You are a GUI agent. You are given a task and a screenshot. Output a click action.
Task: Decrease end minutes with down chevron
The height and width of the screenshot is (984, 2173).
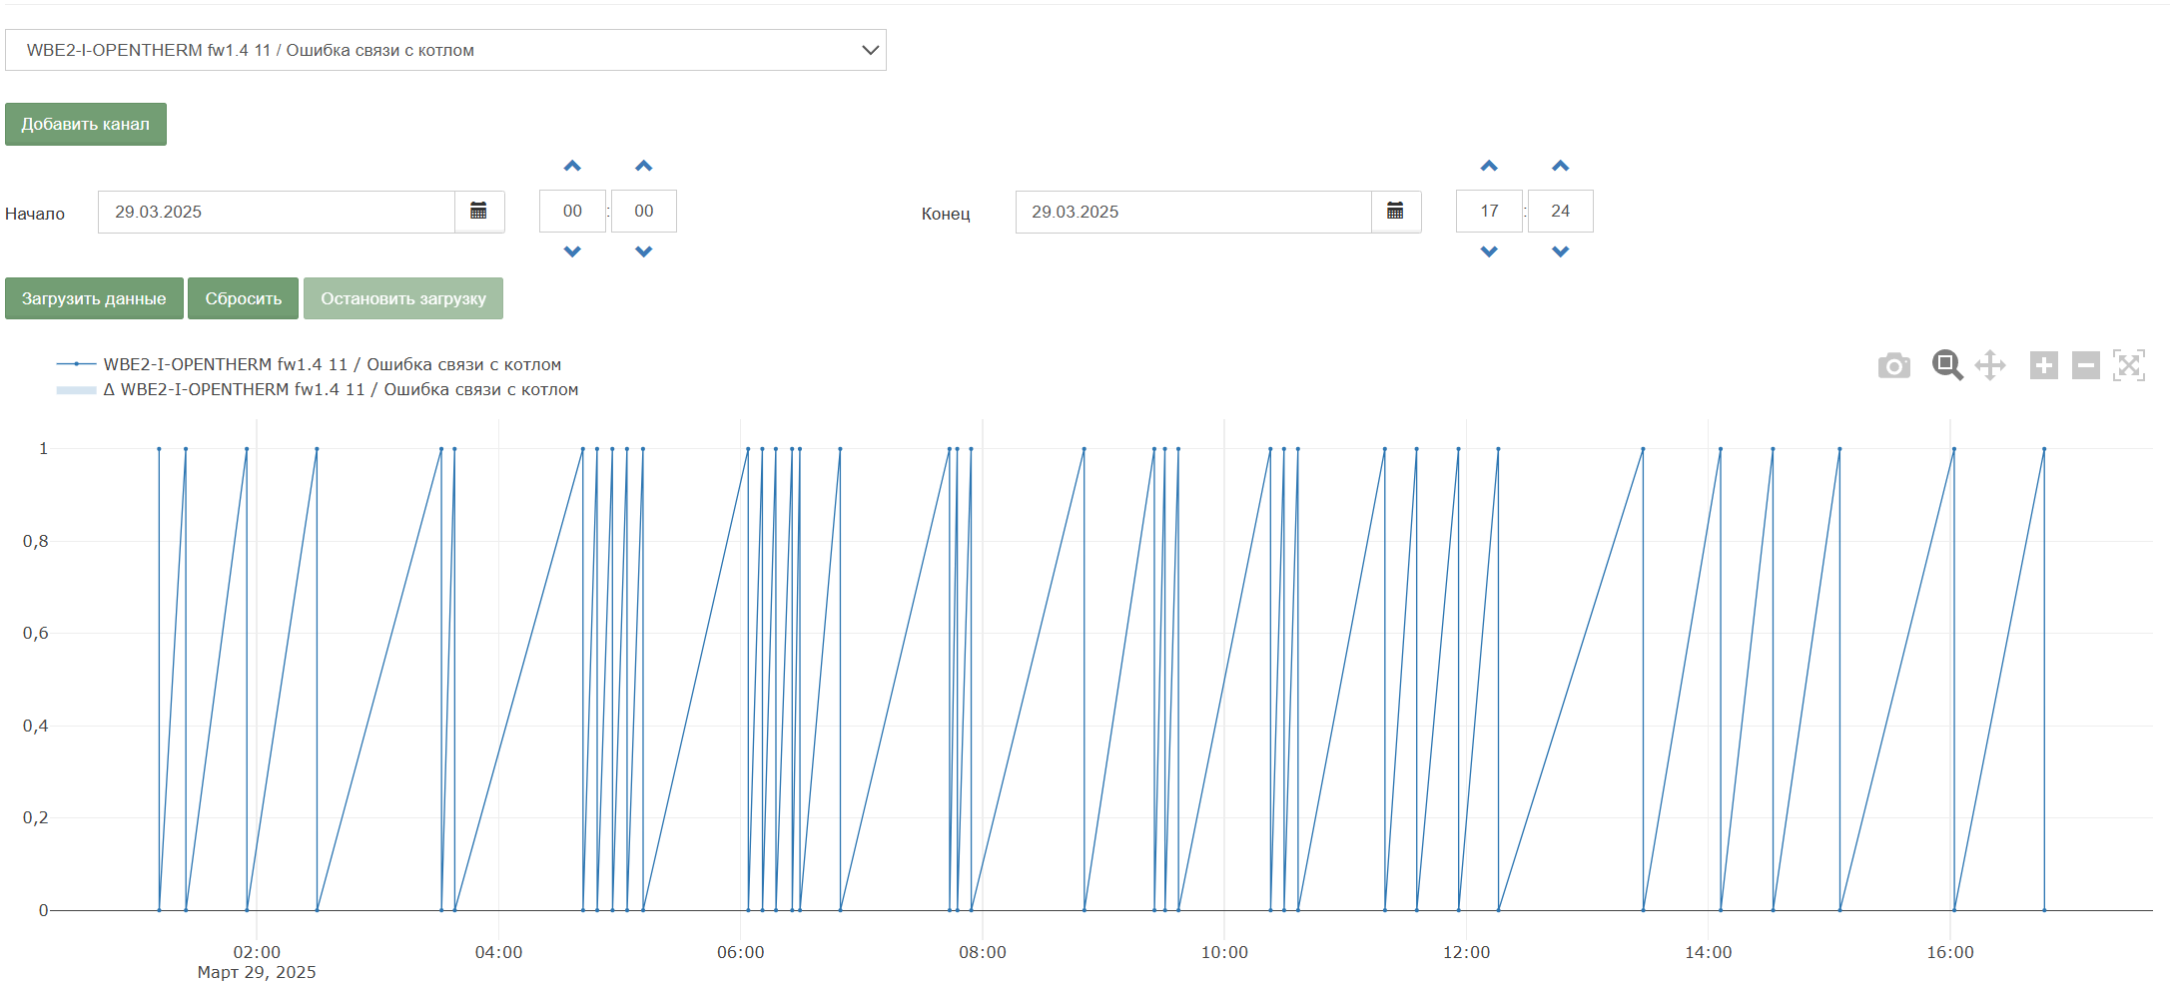click(x=1561, y=251)
